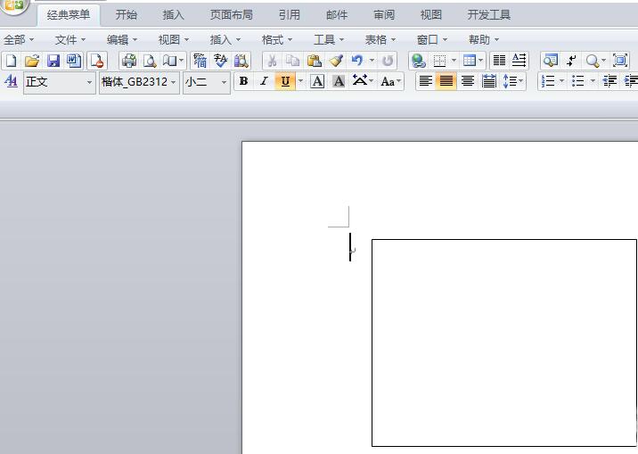Center-align the paragraph
Screen dimensions: 638x454
pos(468,81)
